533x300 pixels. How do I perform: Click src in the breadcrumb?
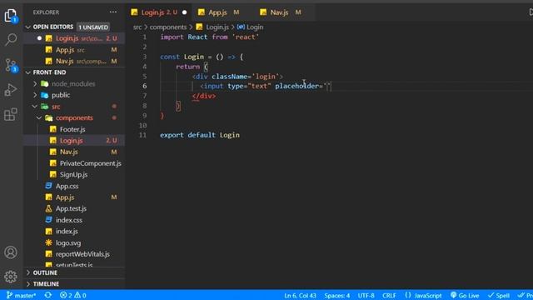137,27
